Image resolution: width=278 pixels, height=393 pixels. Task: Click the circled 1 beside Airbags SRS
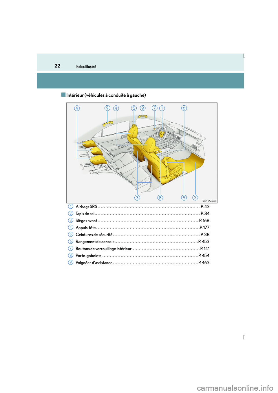point(71,206)
